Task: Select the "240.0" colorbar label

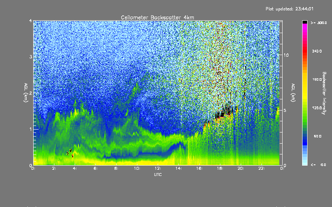Action: click(x=317, y=51)
